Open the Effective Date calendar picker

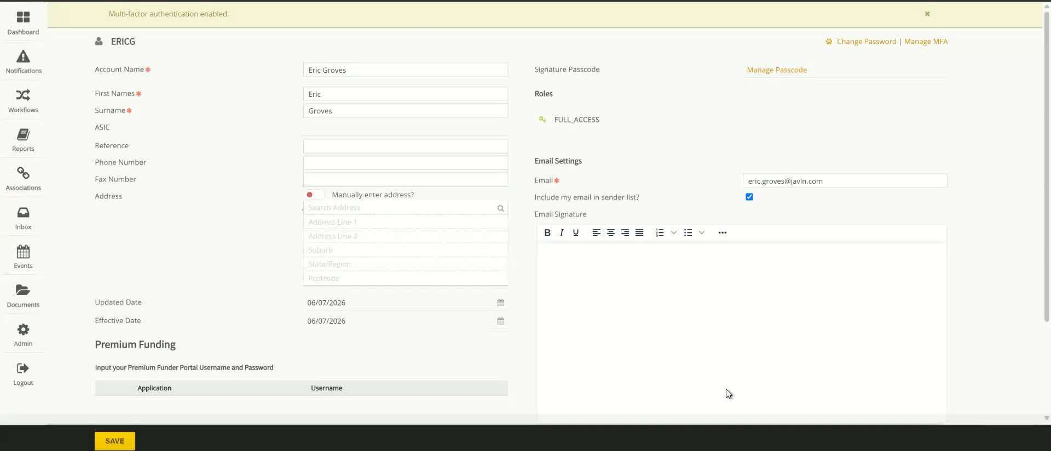tap(500, 321)
